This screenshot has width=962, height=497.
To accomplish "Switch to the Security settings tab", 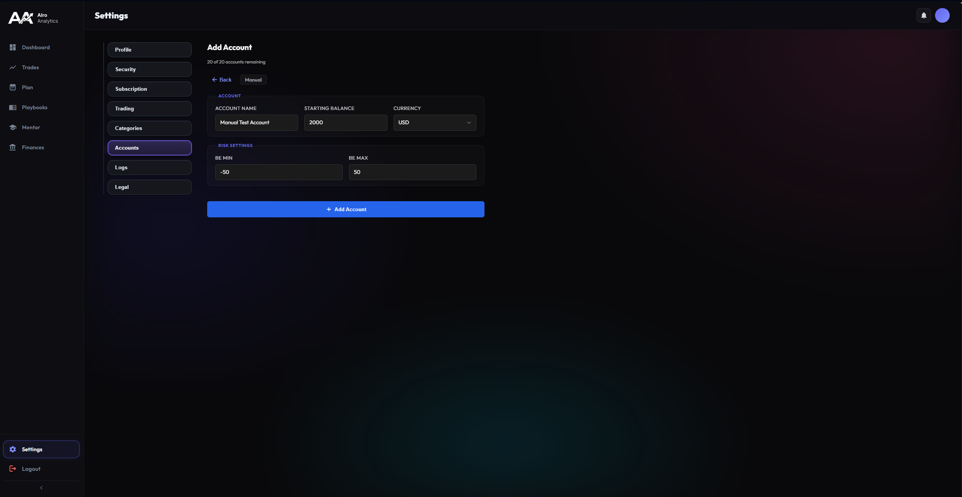I will click(x=149, y=69).
